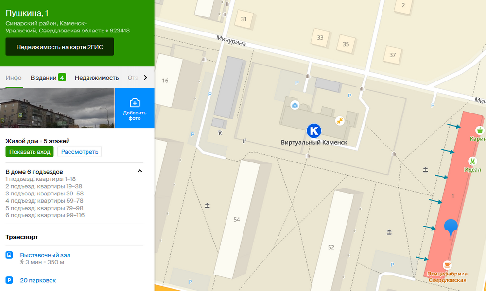Click the Рассмотреть button
This screenshot has height=291, width=486.
click(80, 152)
